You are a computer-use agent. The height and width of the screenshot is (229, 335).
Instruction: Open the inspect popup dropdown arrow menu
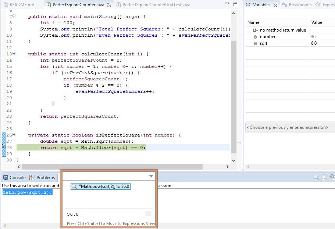click(151, 176)
